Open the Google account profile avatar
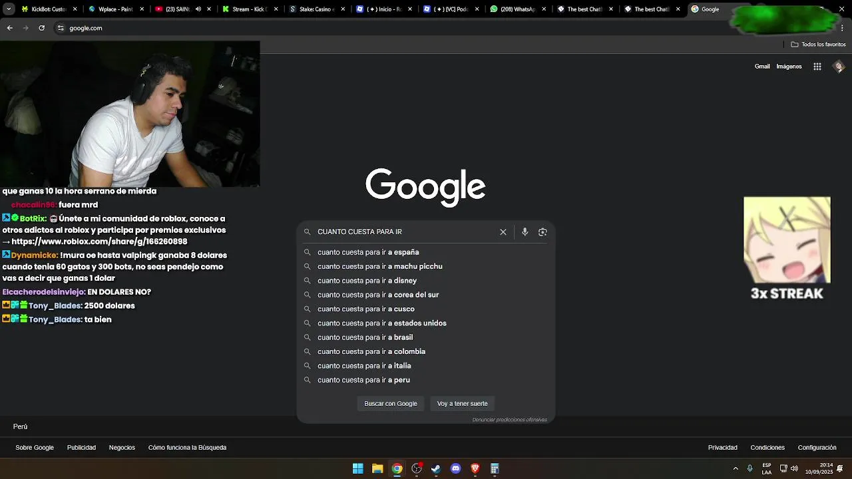 (839, 66)
